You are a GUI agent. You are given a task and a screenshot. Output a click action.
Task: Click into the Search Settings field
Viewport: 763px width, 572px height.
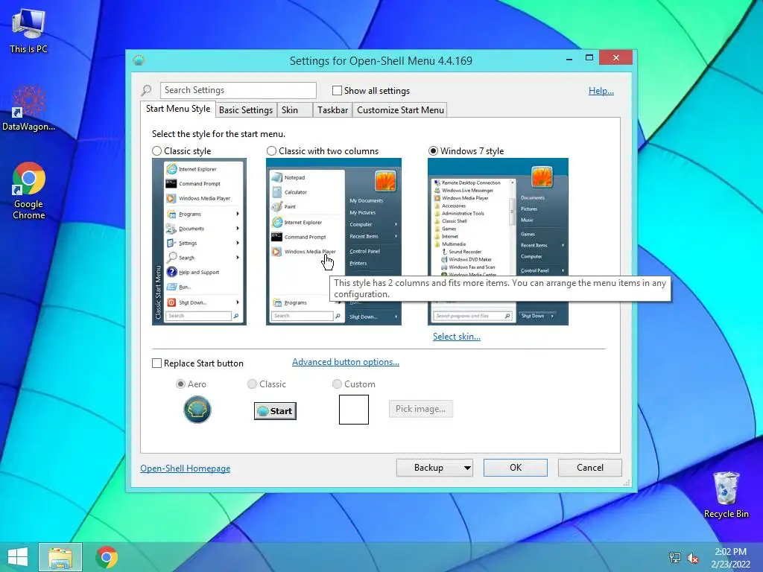click(238, 90)
